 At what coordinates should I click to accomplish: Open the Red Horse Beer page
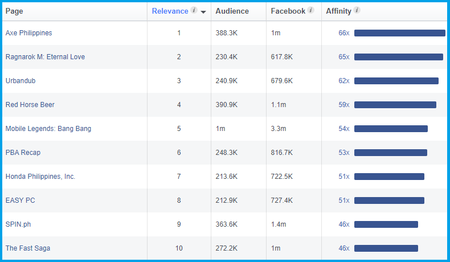click(x=30, y=105)
